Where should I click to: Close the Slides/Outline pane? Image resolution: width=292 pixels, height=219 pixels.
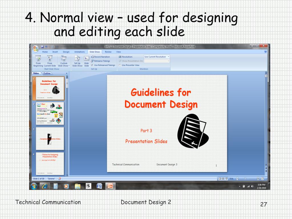click(67, 73)
